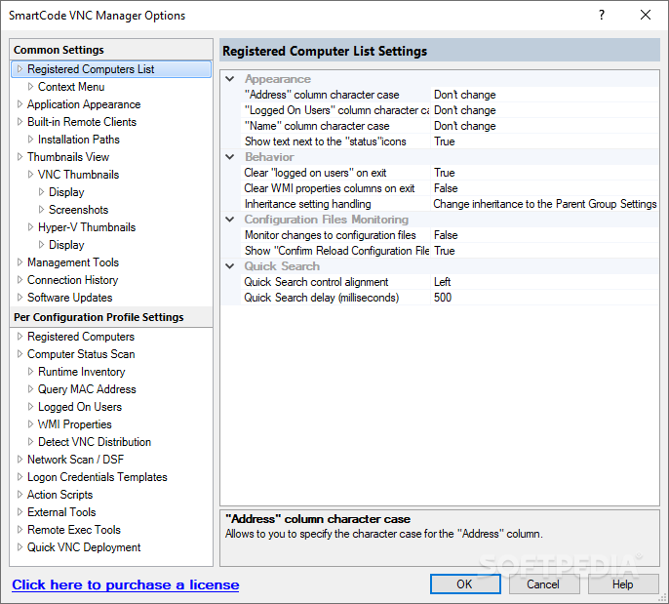
Task: Select Detect VNC Distribution item
Action: click(x=95, y=441)
